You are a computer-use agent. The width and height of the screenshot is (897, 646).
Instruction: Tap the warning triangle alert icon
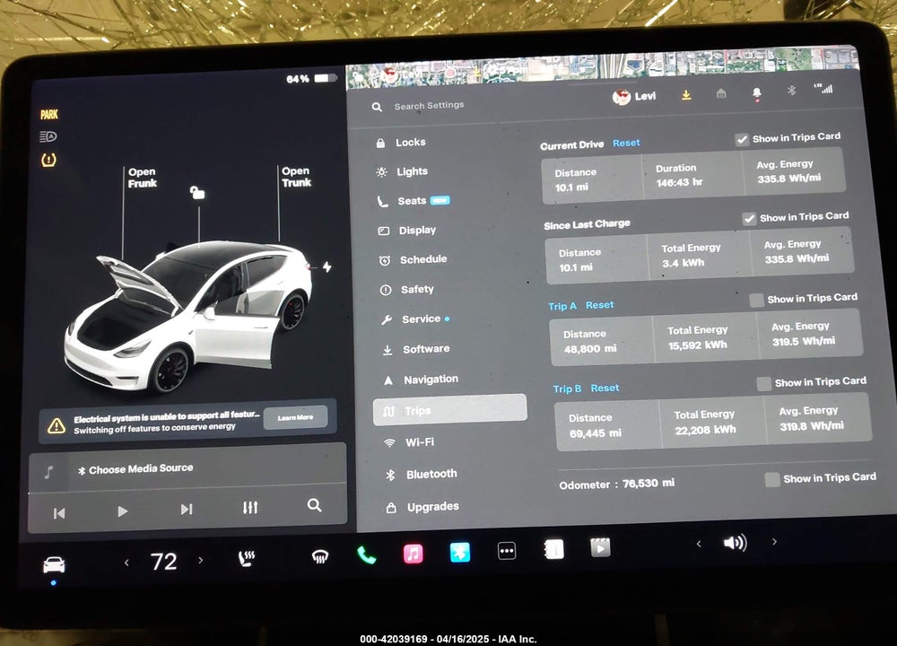coord(56,425)
